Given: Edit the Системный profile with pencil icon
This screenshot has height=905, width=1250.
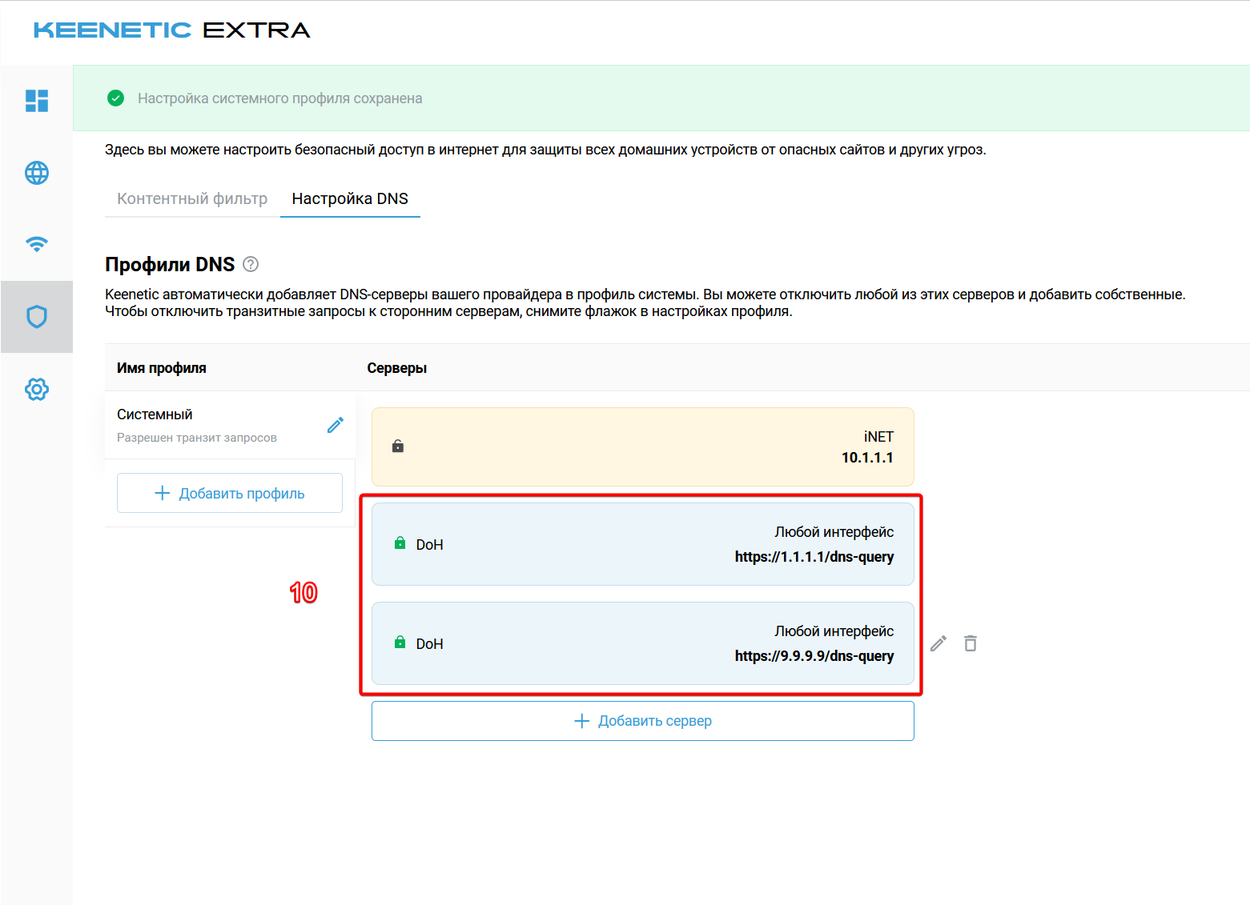Looking at the screenshot, I should coord(336,425).
